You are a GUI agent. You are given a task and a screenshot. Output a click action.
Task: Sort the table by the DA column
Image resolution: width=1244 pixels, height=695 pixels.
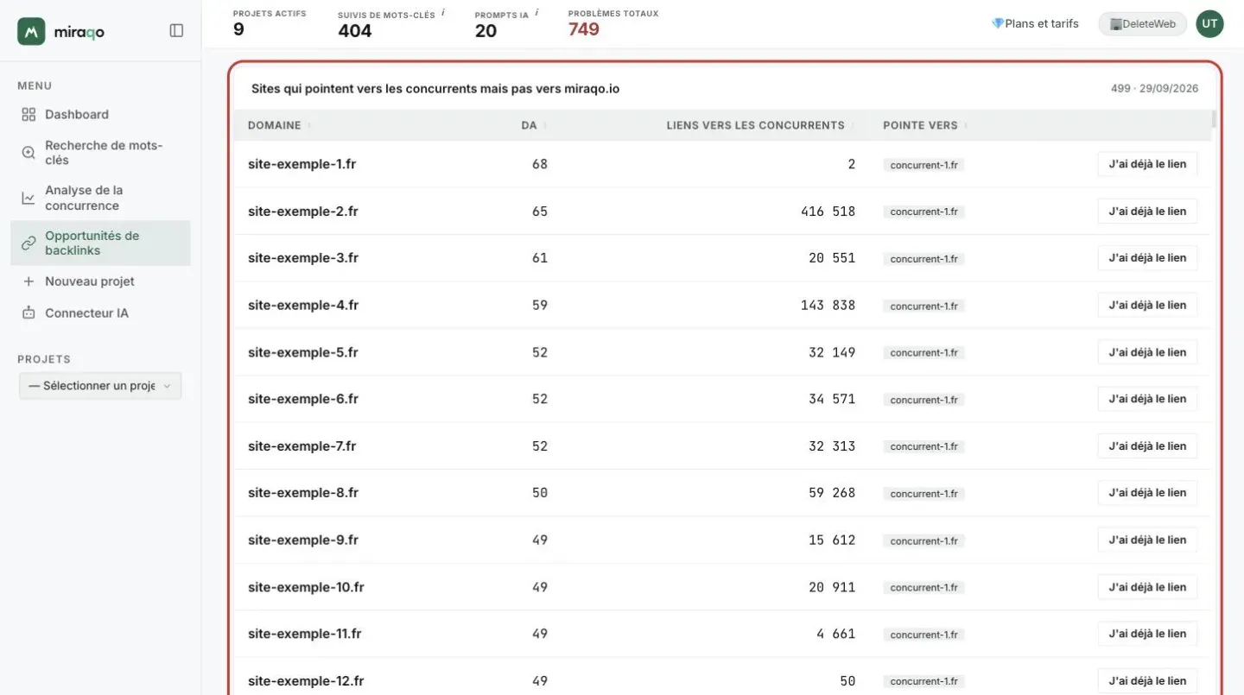coord(534,125)
